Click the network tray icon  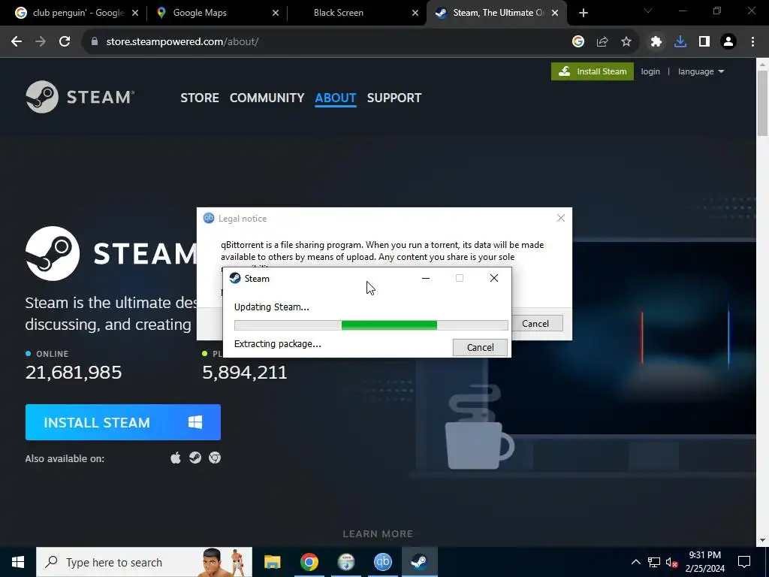pyautogui.click(x=654, y=562)
